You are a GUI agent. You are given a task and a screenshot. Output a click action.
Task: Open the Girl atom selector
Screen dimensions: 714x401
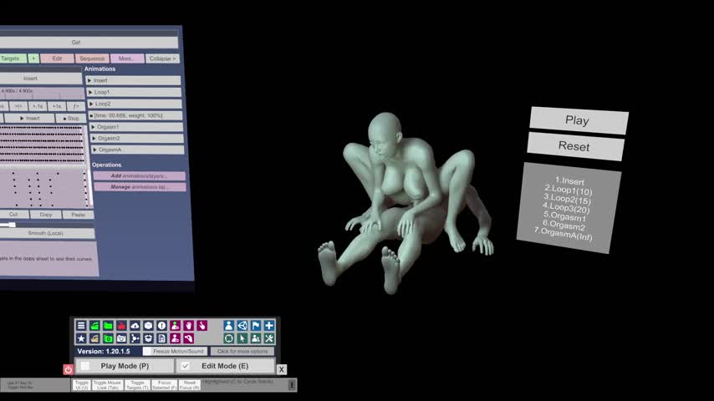[x=76, y=43]
